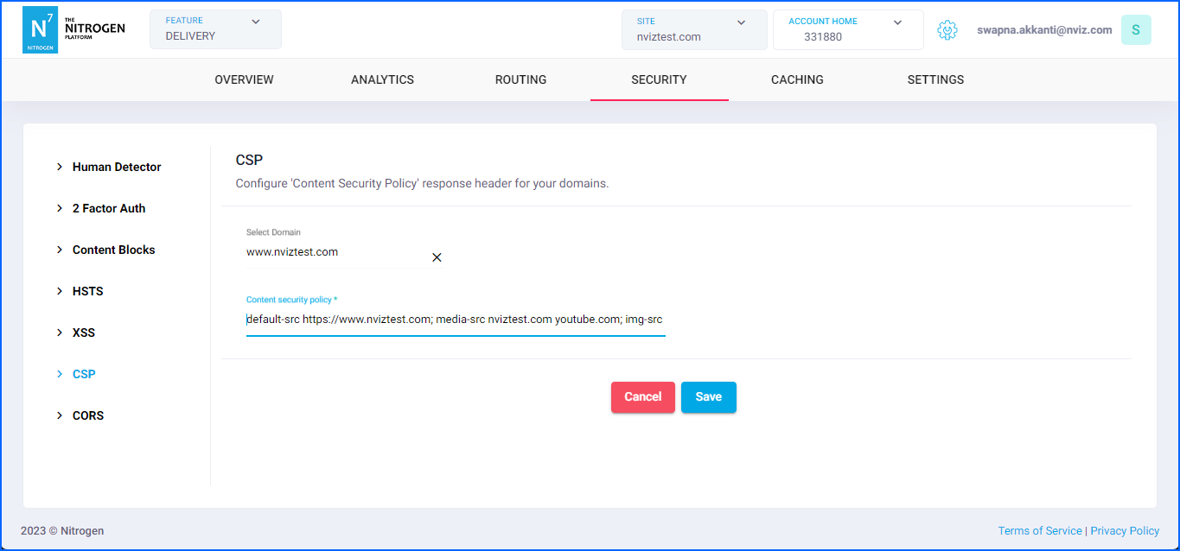This screenshot has height=551, width=1180.
Task: Go to the Caching tab
Action: pyautogui.click(x=797, y=79)
